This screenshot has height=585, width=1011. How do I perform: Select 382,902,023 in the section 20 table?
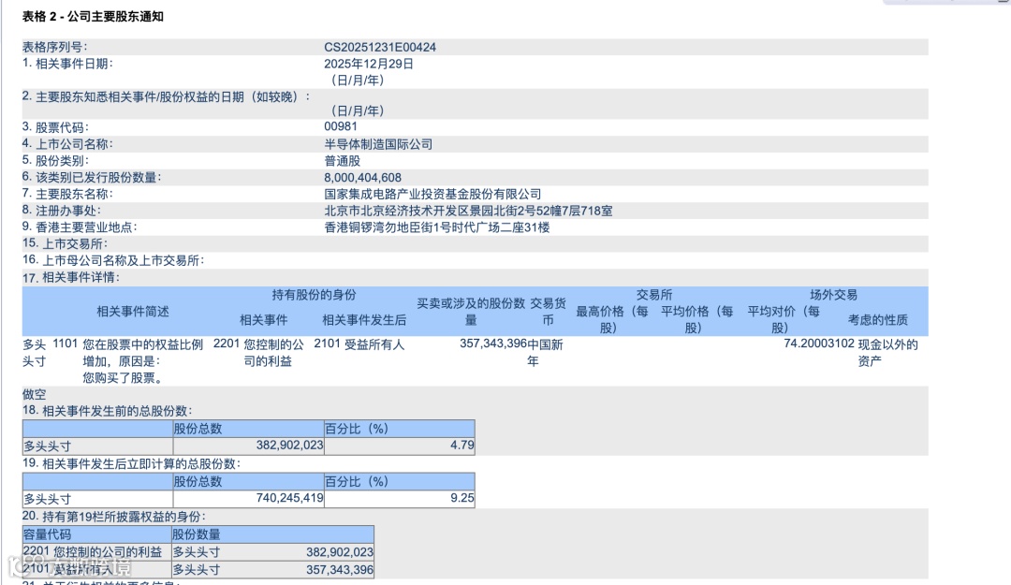click(340, 553)
